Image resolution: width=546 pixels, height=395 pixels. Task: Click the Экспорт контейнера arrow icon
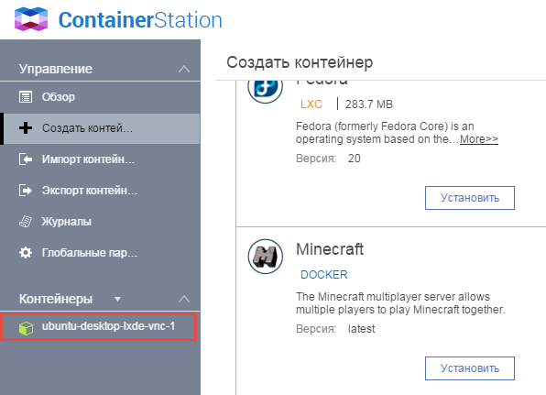pyautogui.click(x=26, y=191)
